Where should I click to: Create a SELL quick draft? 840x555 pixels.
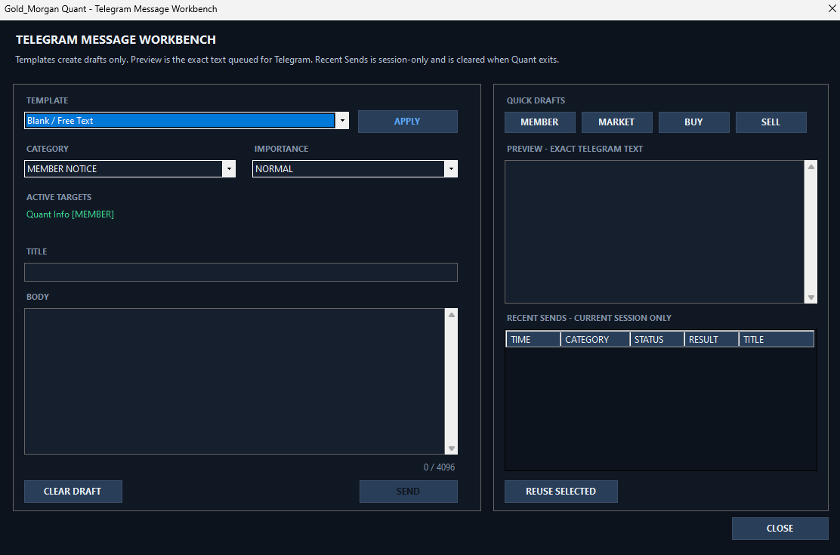click(771, 122)
